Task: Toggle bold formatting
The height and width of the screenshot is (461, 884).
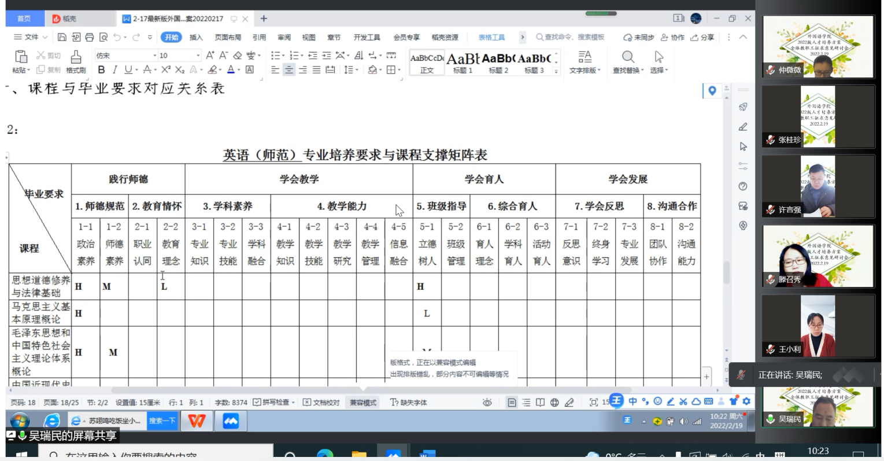Action: (x=102, y=70)
